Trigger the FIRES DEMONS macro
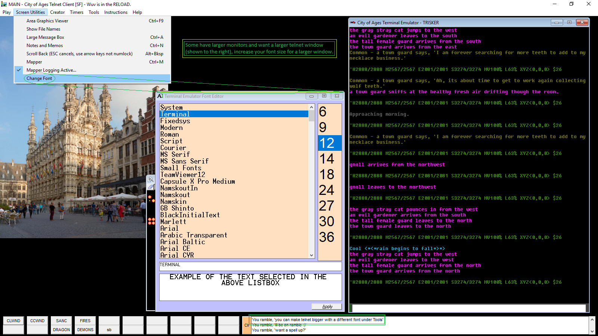 [x=85, y=325]
